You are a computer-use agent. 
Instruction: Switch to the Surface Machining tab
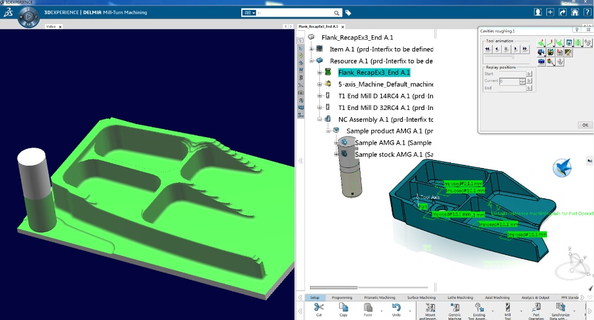point(421,297)
